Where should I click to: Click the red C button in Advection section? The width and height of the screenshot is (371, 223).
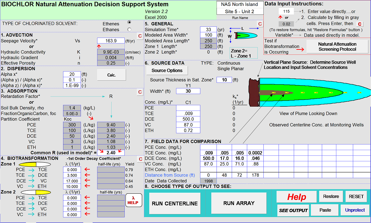140,36
